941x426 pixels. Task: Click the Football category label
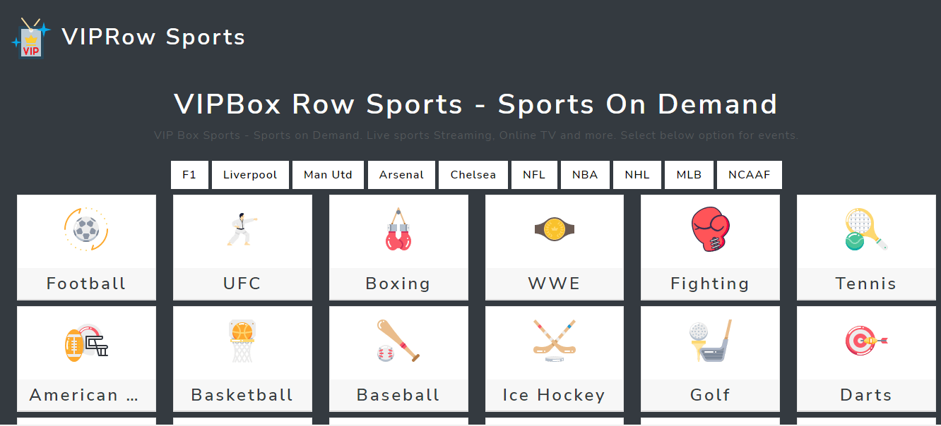pyautogui.click(x=86, y=284)
